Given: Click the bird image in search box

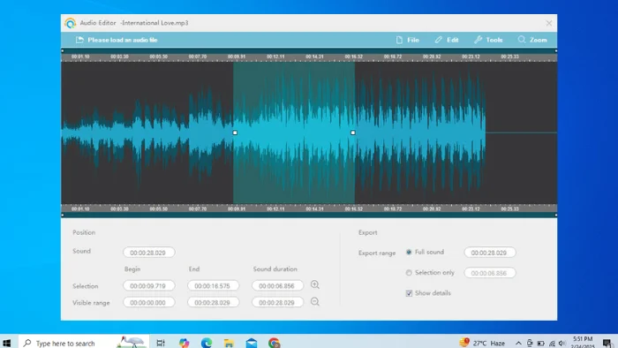Looking at the screenshot, I should point(132,342).
